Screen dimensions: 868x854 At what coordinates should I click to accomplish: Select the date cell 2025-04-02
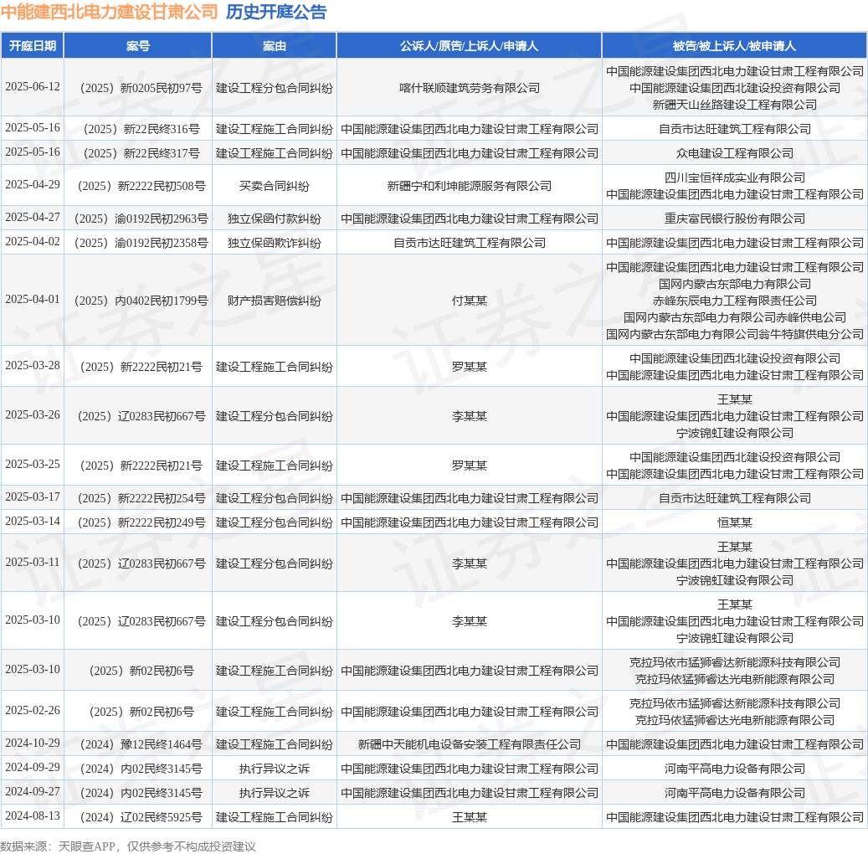click(x=33, y=241)
